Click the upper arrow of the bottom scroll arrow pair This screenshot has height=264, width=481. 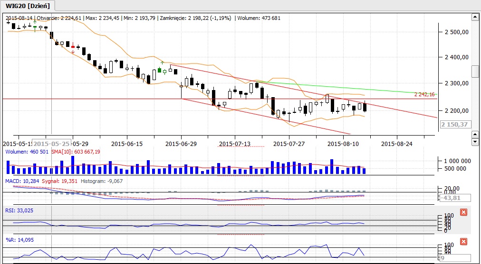click(x=475, y=135)
